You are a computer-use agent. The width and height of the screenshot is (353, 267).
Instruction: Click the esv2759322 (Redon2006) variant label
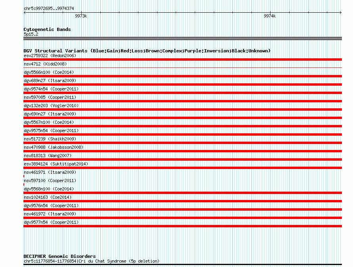(x=50, y=56)
